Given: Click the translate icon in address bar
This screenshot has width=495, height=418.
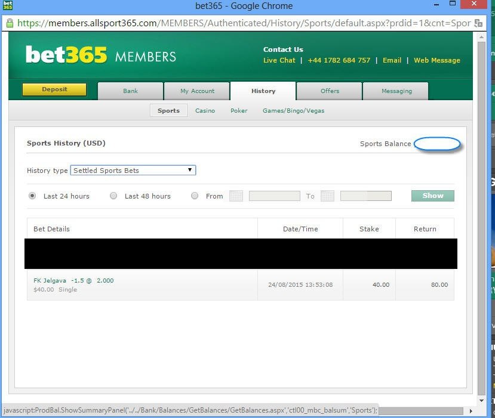Looking at the screenshot, I should point(479,23).
